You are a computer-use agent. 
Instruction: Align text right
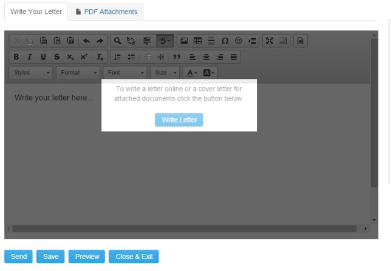click(220, 57)
